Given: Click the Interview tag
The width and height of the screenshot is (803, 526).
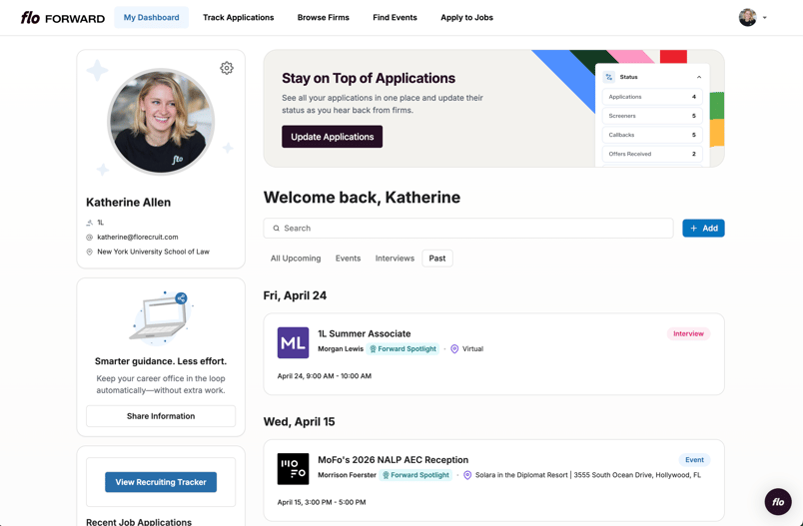Looking at the screenshot, I should (x=688, y=333).
